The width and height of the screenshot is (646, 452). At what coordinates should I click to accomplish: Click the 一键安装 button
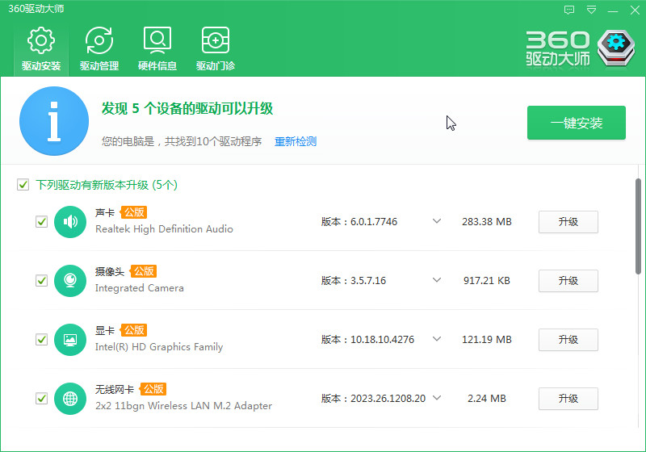[577, 123]
